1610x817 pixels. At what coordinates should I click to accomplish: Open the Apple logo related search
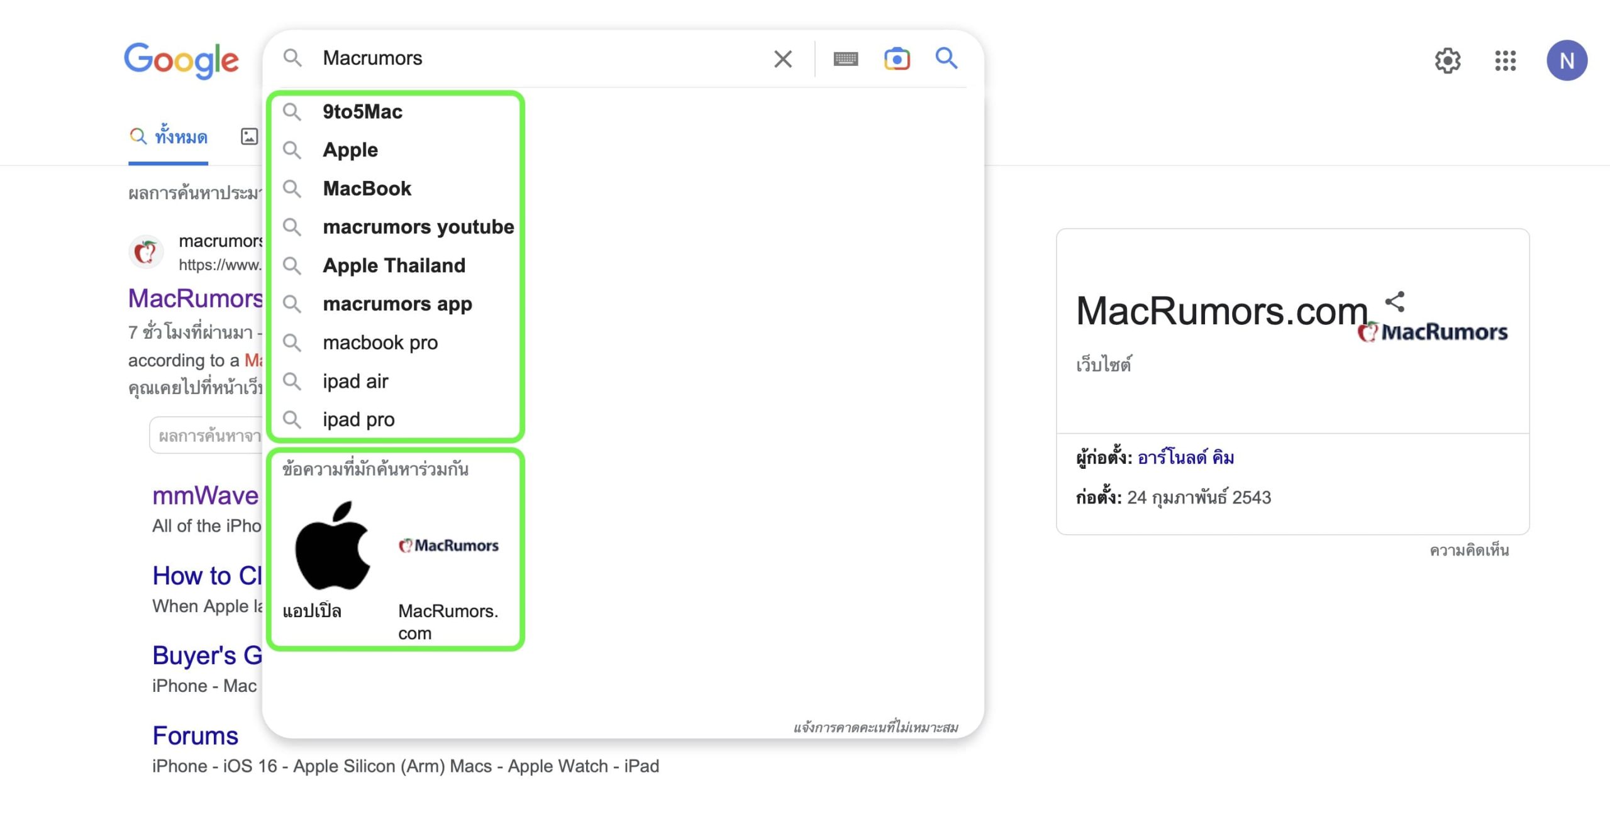[332, 546]
